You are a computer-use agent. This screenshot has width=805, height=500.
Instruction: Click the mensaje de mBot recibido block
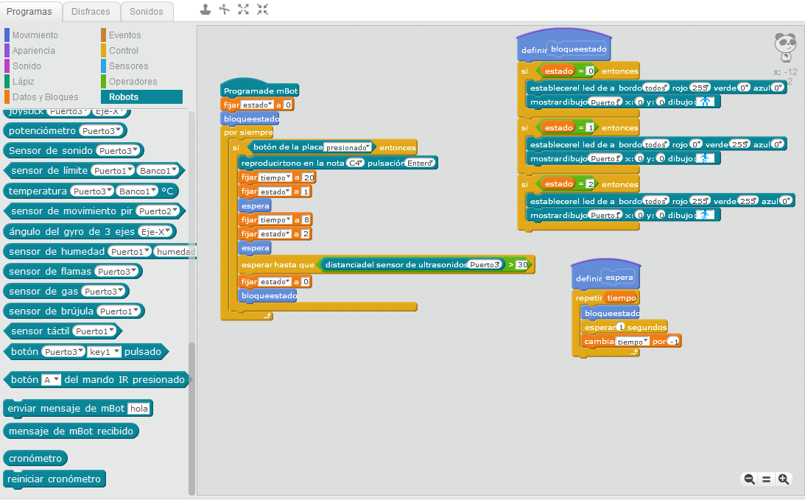pyautogui.click(x=71, y=432)
